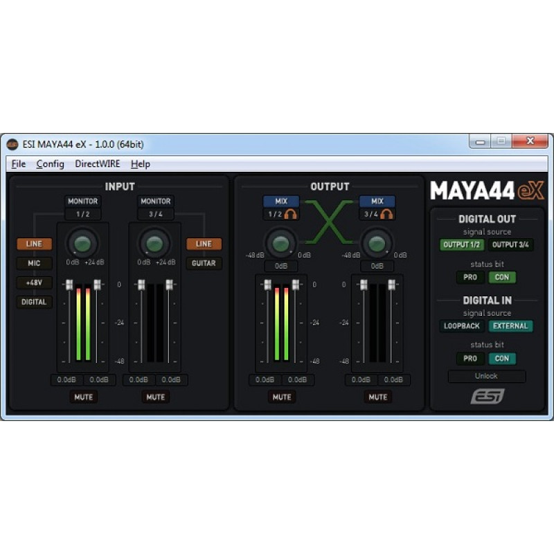Click the green X crossover routing icon
Image resolution: width=554 pixels, height=554 pixels.
329,222
